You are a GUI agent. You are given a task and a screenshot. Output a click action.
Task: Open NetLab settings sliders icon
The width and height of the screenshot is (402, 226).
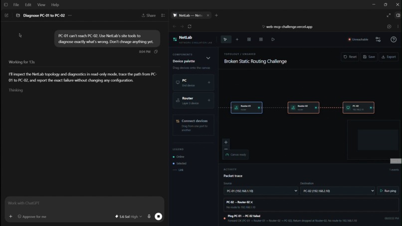coord(378,39)
